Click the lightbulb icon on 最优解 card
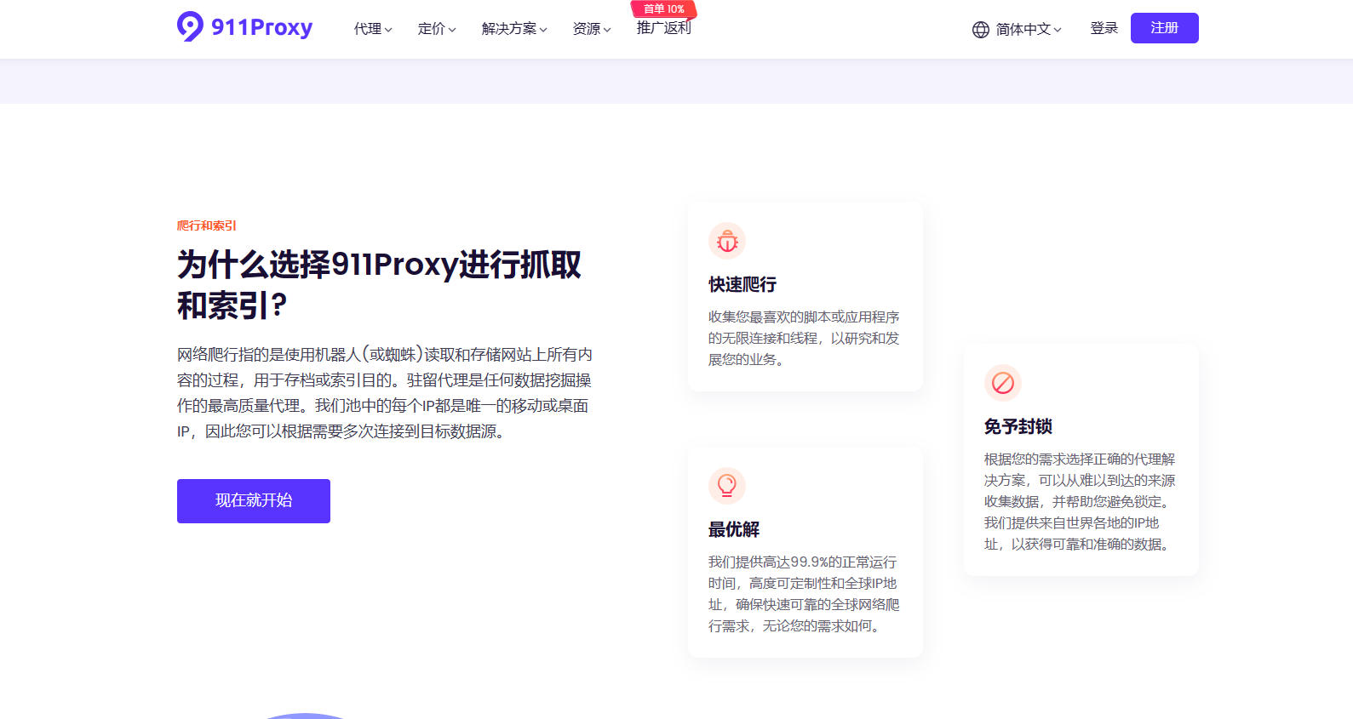 pos(727,486)
